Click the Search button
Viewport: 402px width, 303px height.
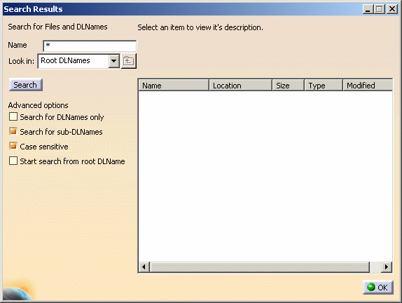point(25,85)
